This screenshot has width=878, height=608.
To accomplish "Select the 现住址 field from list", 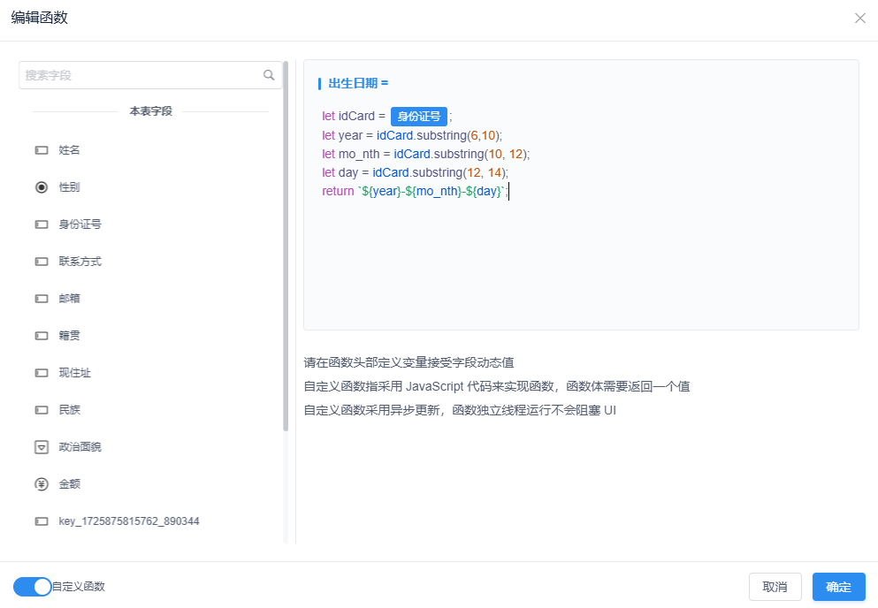I will click(74, 373).
